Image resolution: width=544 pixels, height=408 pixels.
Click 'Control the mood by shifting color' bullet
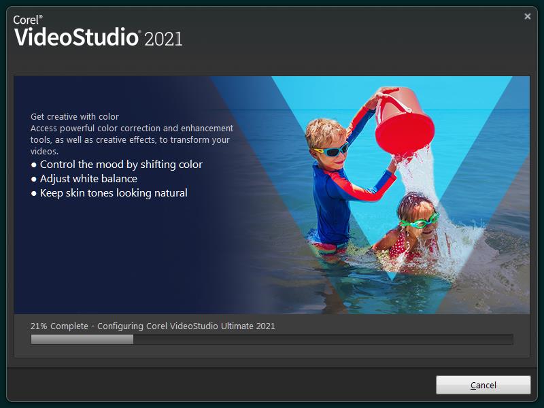(116, 165)
